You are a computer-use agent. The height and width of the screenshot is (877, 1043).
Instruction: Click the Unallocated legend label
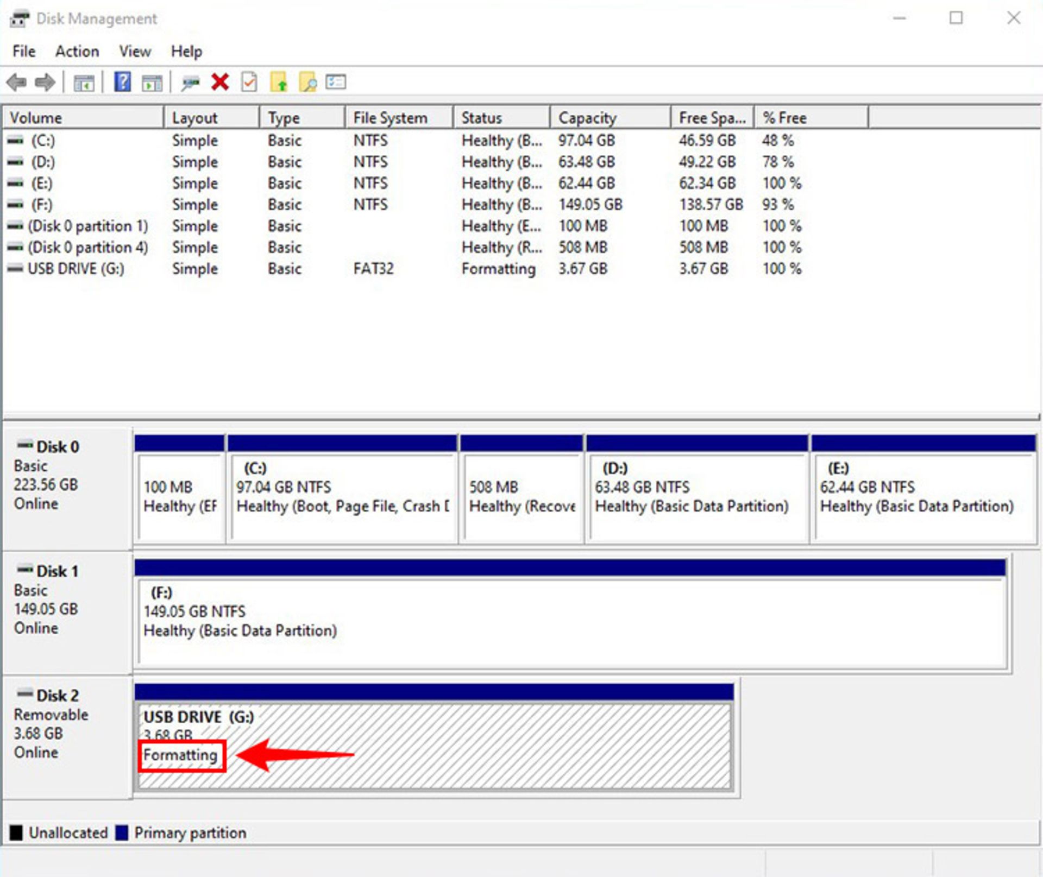(67, 832)
